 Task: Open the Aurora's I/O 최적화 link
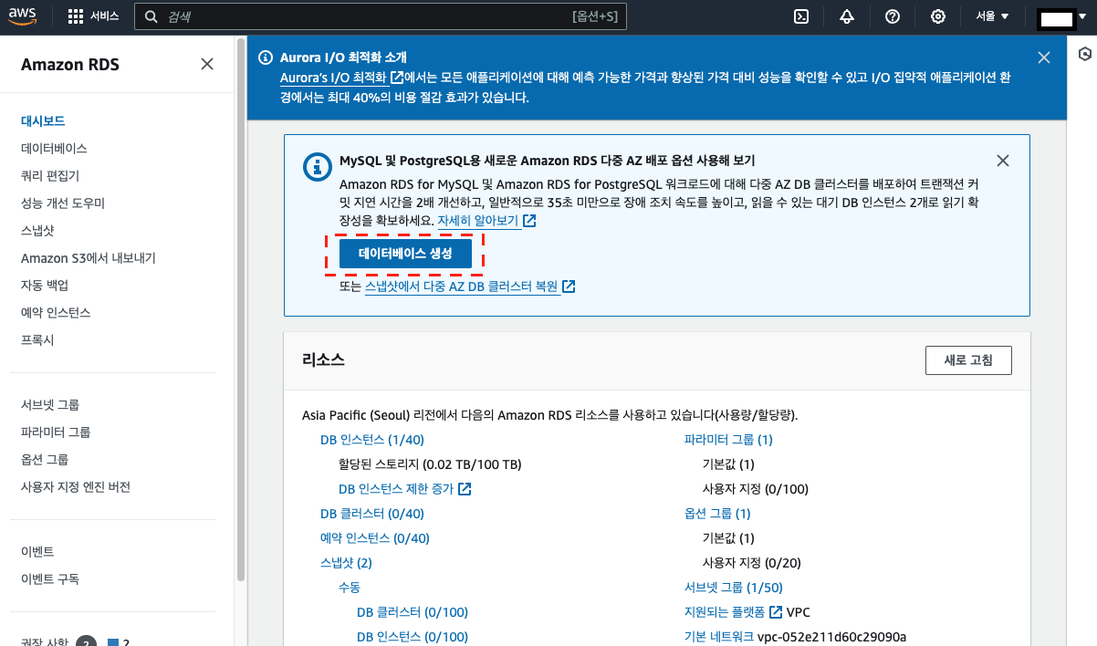pyautogui.click(x=340, y=78)
